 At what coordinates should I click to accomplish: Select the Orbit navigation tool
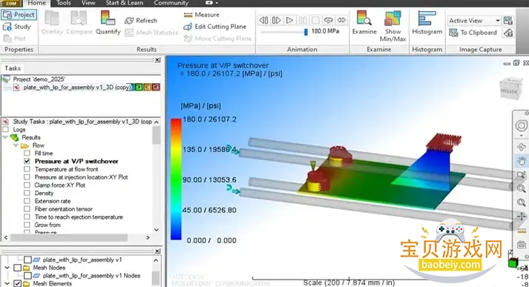(522, 147)
